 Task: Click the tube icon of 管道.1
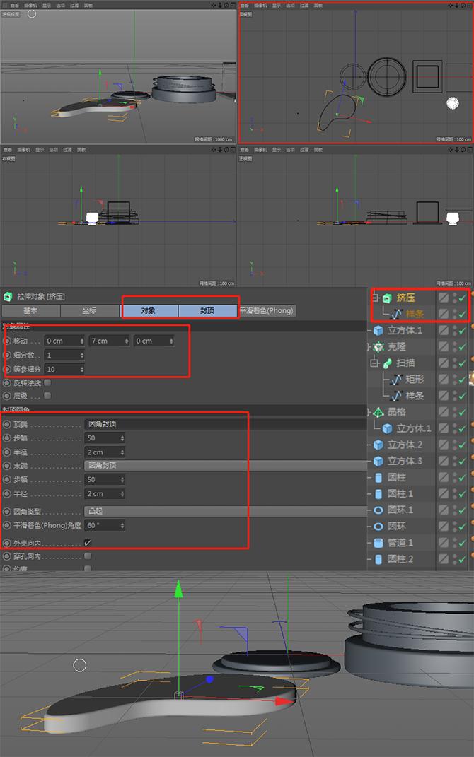[x=378, y=542]
